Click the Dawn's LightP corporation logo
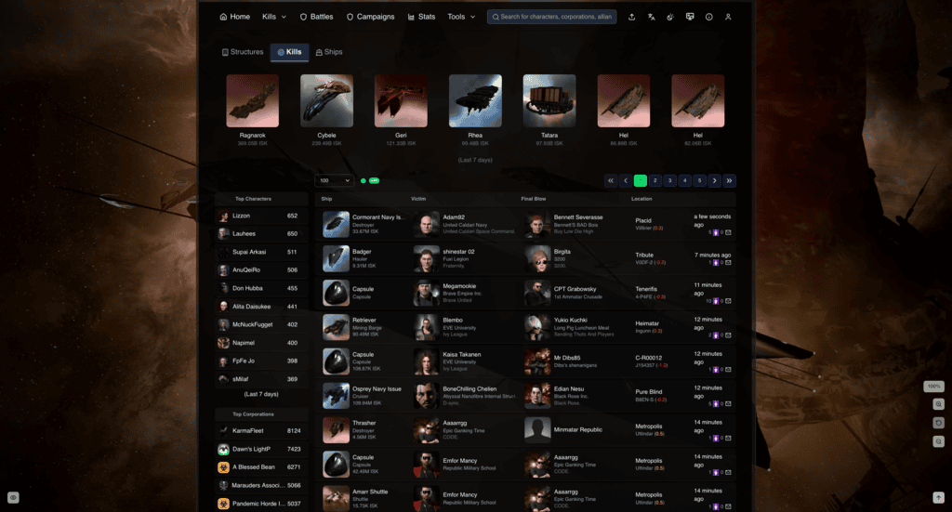 point(223,449)
